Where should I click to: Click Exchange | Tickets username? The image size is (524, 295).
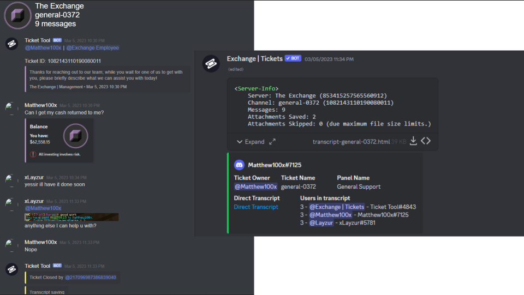click(x=255, y=59)
